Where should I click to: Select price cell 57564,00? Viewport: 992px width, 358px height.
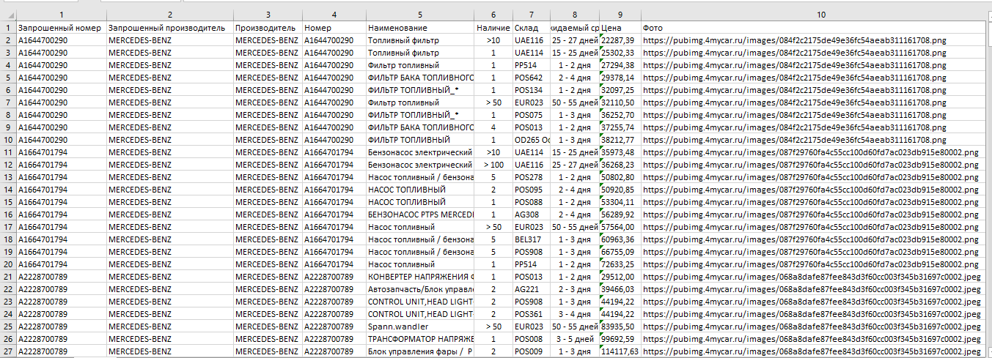click(x=620, y=227)
